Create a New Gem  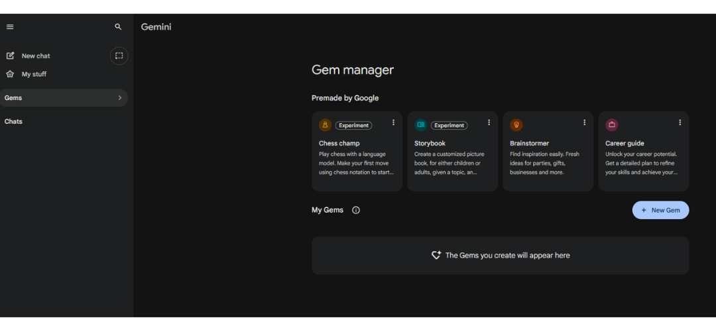point(660,210)
